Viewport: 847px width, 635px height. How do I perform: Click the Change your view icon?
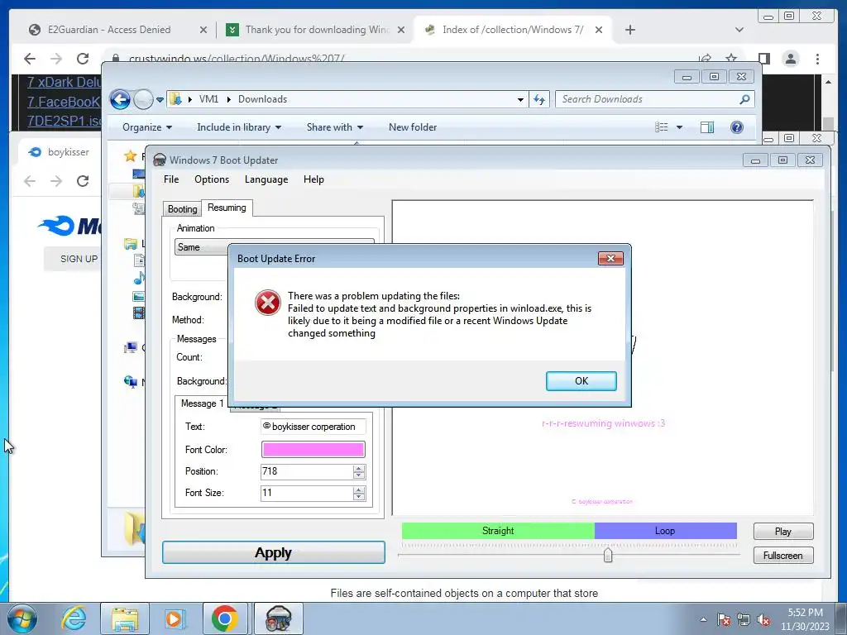coord(662,127)
